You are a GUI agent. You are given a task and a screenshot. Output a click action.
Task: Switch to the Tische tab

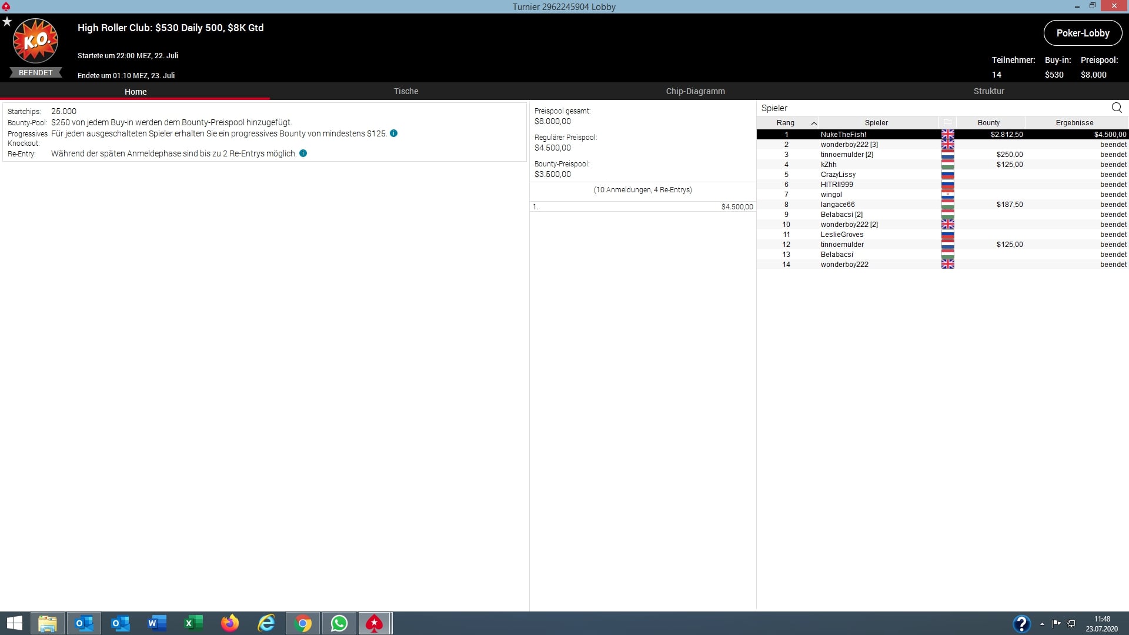(x=406, y=91)
